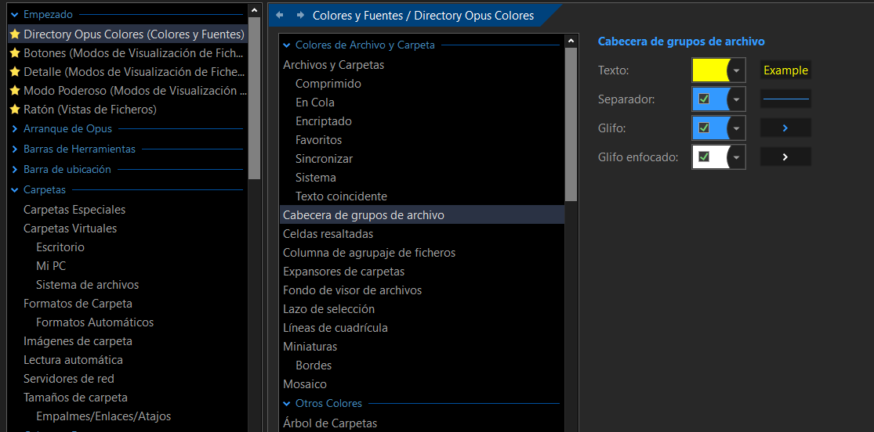Open the Separador color dropdown arrow

(737, 99)
